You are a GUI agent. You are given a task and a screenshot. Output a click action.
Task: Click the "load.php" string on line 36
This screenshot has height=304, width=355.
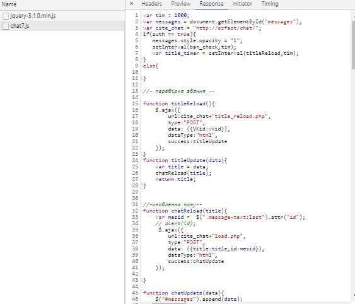coord(228,236)
